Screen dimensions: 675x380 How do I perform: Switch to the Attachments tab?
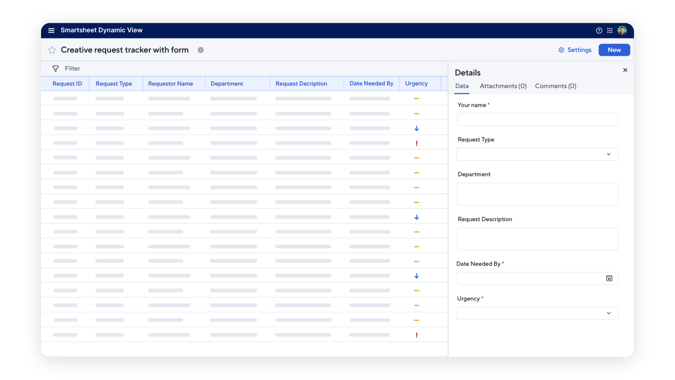coord(503,86)
